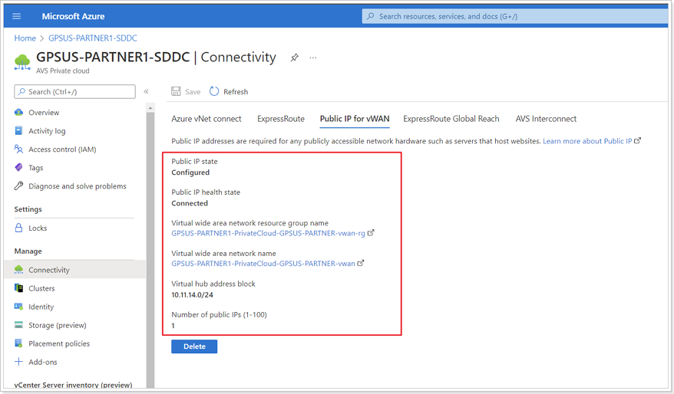Switch to the ExpressRoute tab
The height and width of the screenshot is (394, 674).
[x=281, y=119]
